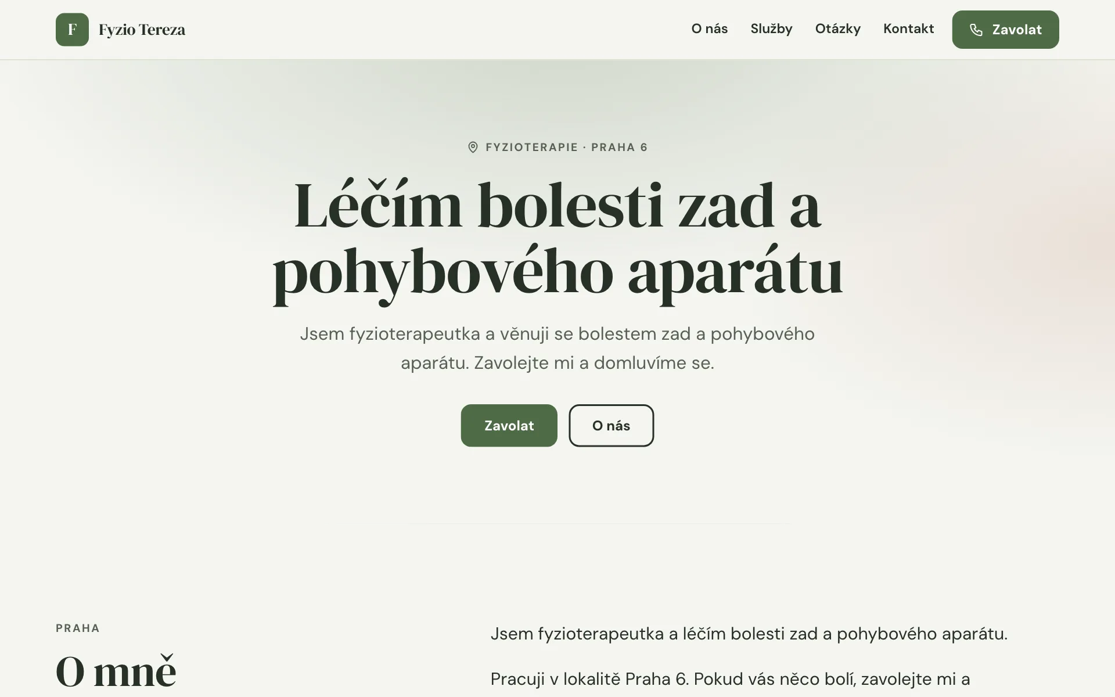Open the O nás navigation link
This screenshot has height=697, width=1115.
(709, 28)
